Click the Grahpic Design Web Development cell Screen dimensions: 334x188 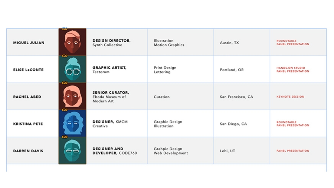171,151
